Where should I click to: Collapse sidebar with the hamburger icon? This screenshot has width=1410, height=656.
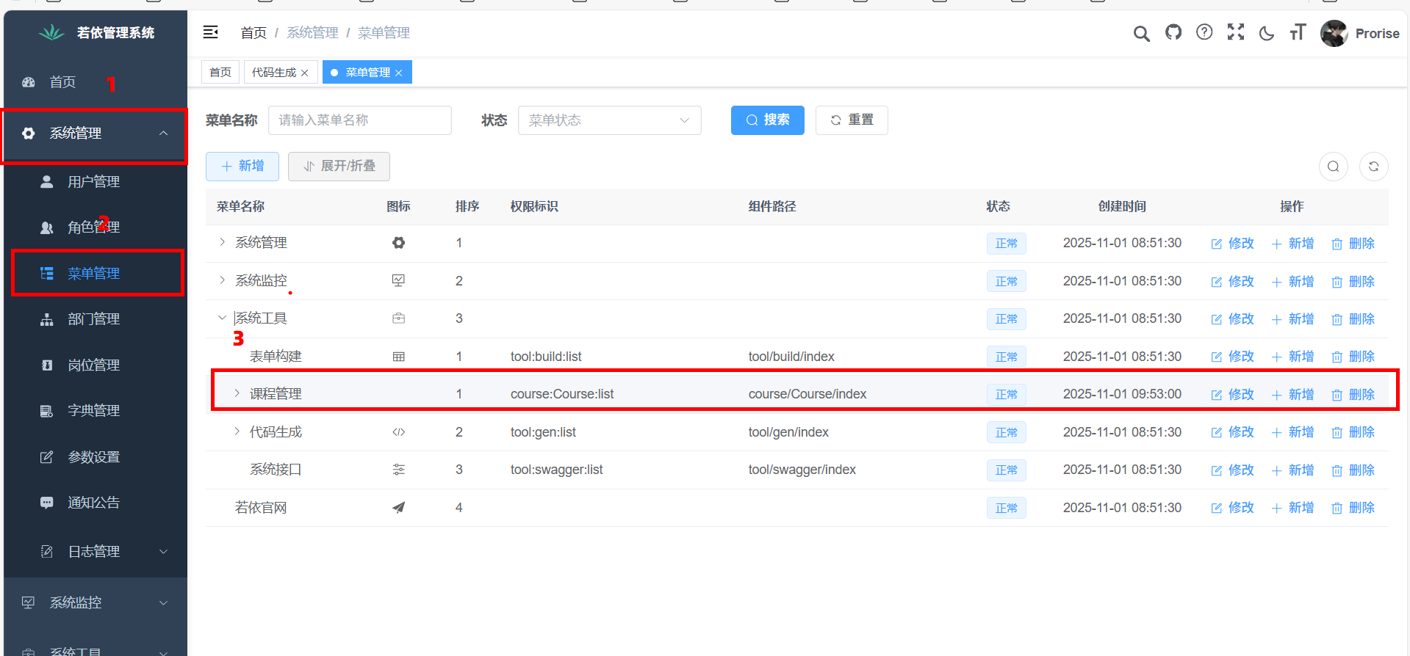pos(211,32)
